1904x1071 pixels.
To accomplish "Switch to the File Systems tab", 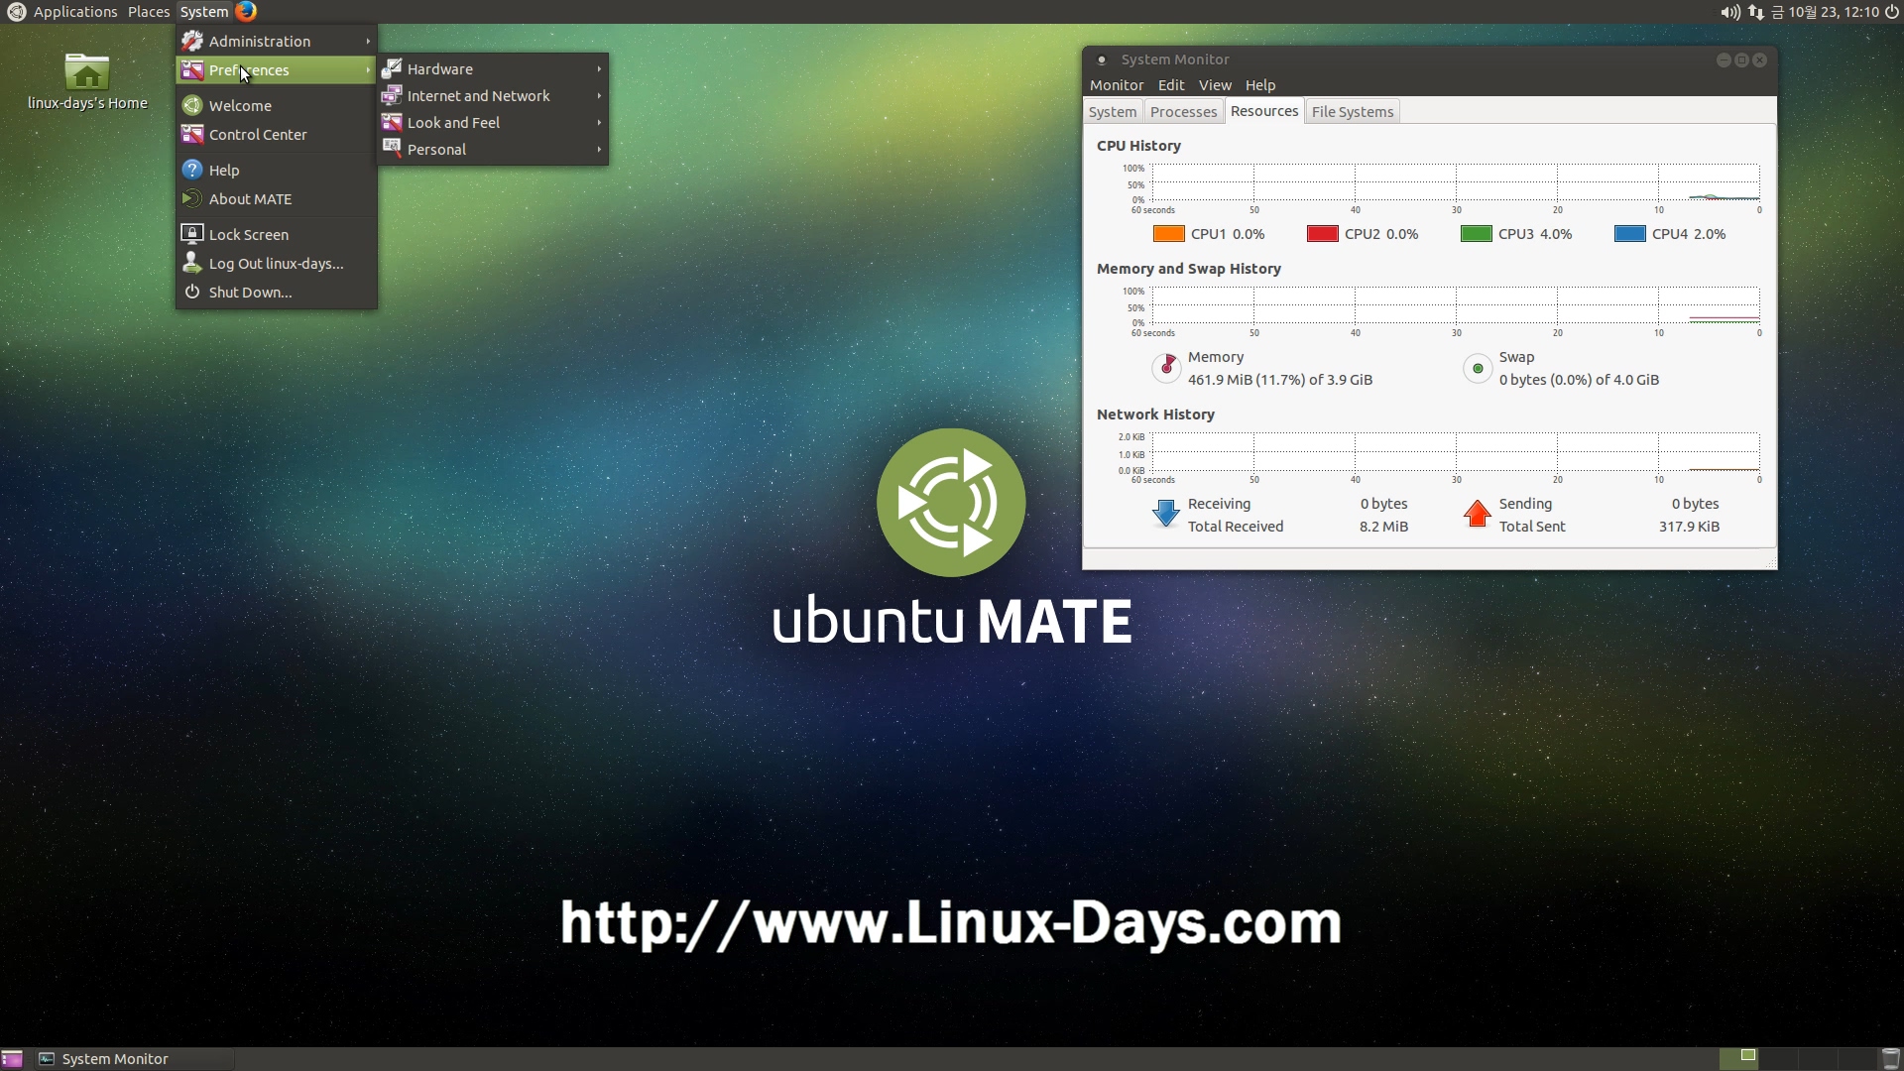I will [x=1353, y=112].
